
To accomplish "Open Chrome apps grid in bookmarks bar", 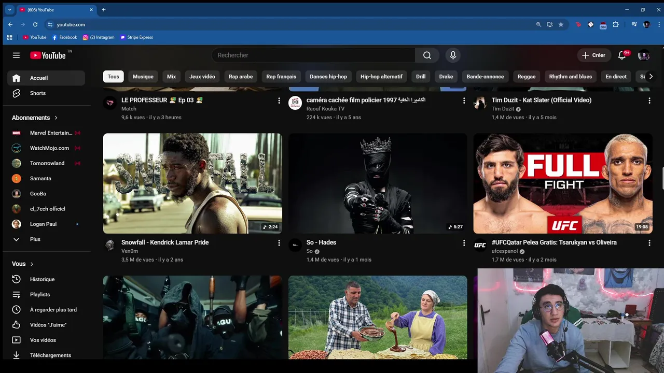I will pyautogui.click(x=9, y=37).
